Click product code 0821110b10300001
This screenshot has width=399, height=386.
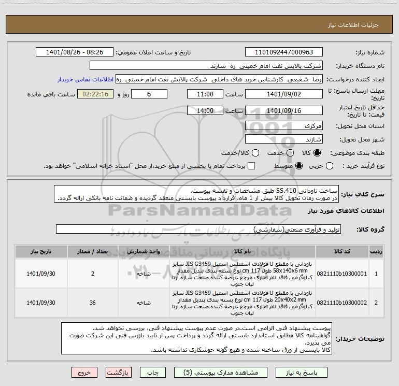click(x=342, y=274)
